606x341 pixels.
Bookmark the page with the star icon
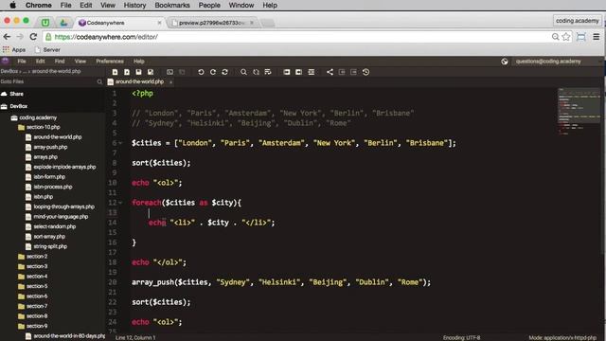pyautogui.click(x=566, y=37)
